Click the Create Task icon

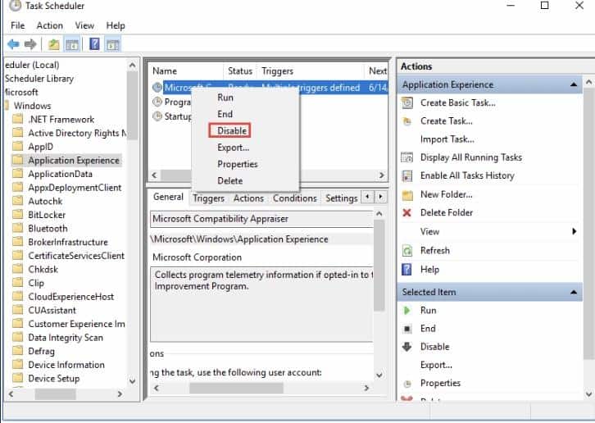click(x=407, y=121)
